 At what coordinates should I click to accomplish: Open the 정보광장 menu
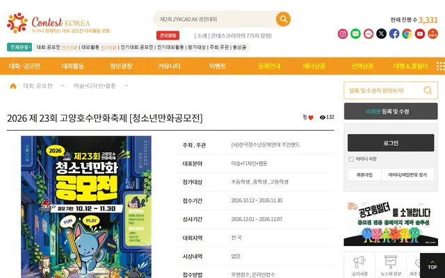(121, 66)
